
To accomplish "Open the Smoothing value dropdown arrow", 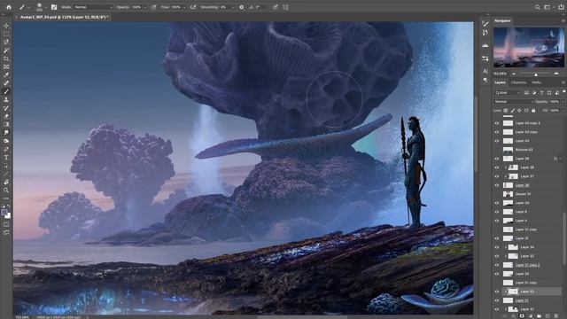I will pyautogui.click(x=233, y=7).
